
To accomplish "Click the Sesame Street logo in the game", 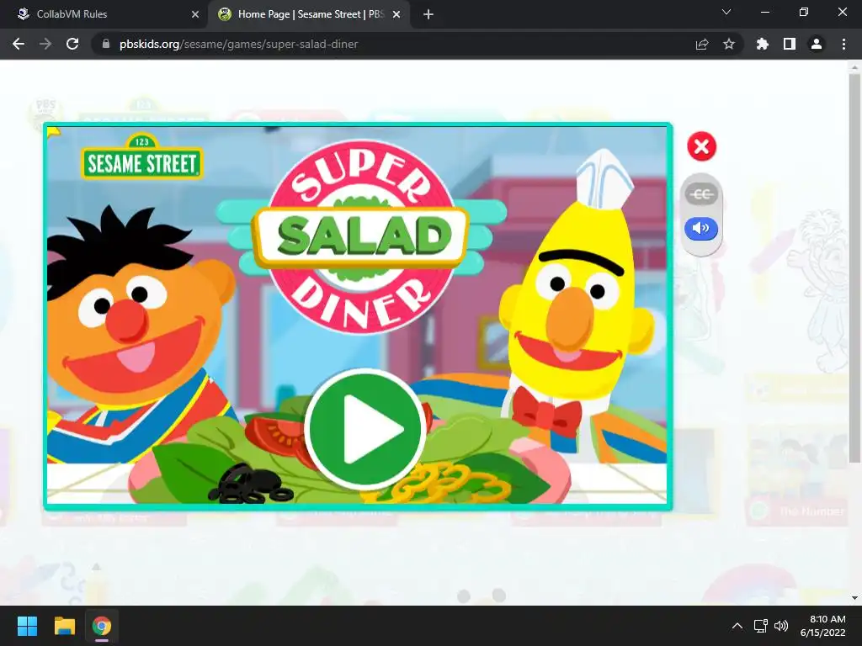I will point(142,156).
